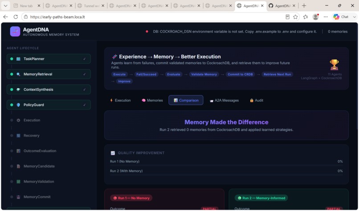Click the browser back arrow
This screenshot has width=359, height=211.
pyautogui.click(x=6, y=17)
